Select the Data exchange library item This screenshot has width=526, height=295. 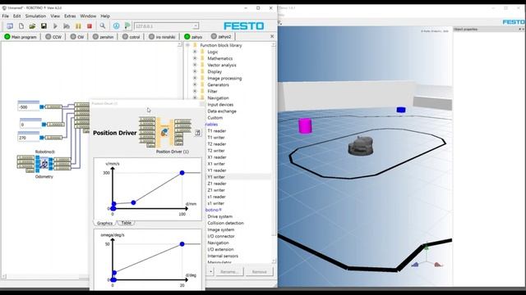(x=222, y=111)
